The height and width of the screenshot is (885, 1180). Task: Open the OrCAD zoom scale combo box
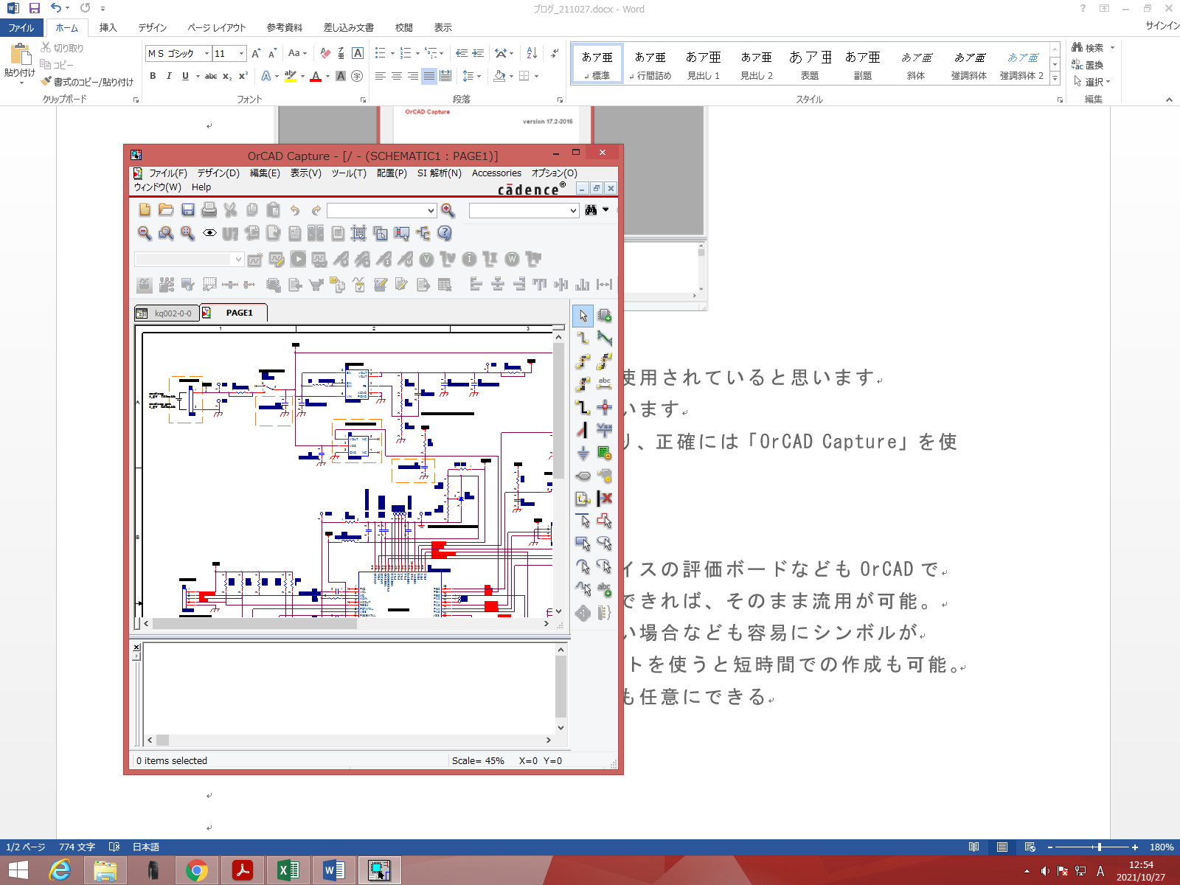[x=382, y=210]
